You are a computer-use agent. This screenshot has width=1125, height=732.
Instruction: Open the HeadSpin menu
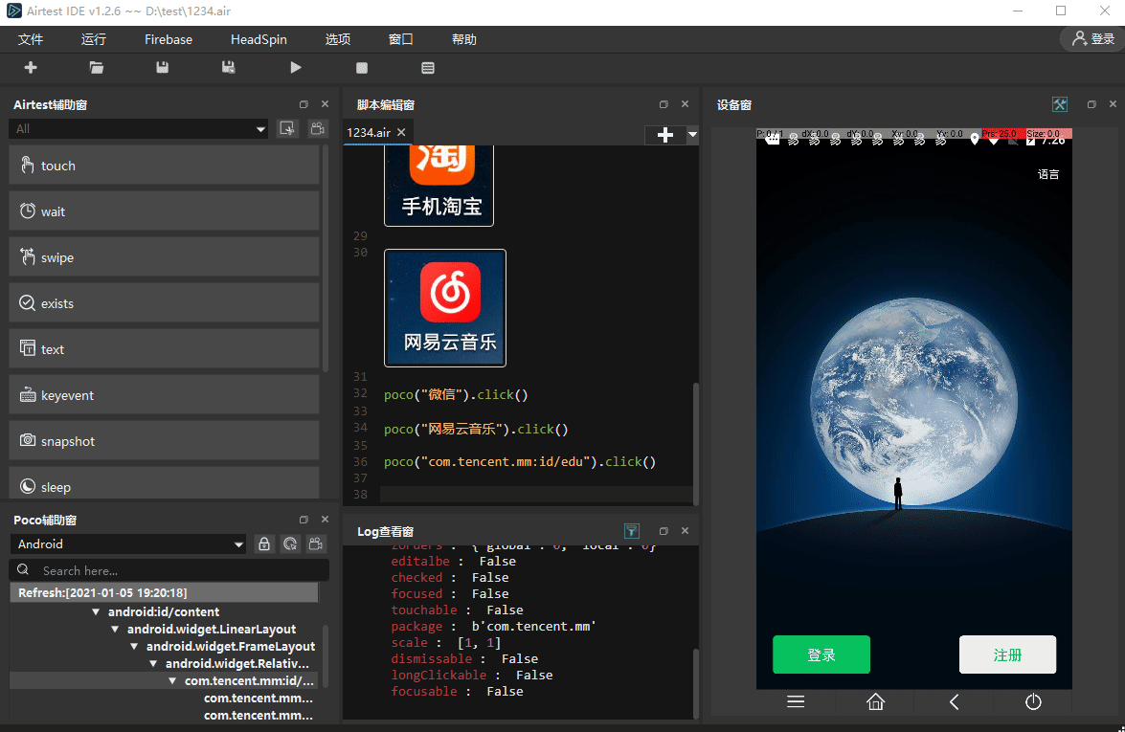(x=259, y=39)
